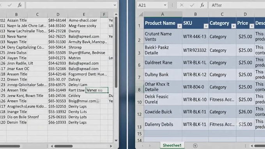The width and height of the screenshot is (265, 149).
Task: Click the left window vertical scrollbar thumb
Action: [116, 52]
